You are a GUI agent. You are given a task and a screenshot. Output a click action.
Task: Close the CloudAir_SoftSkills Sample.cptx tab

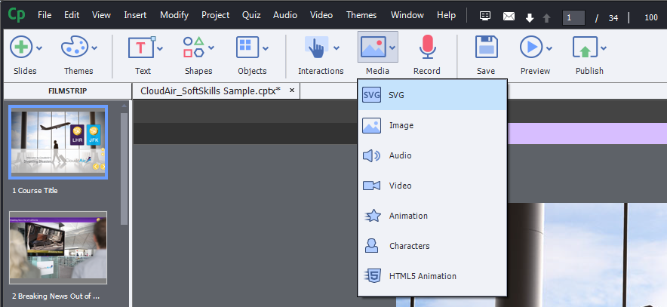[291, 91]
